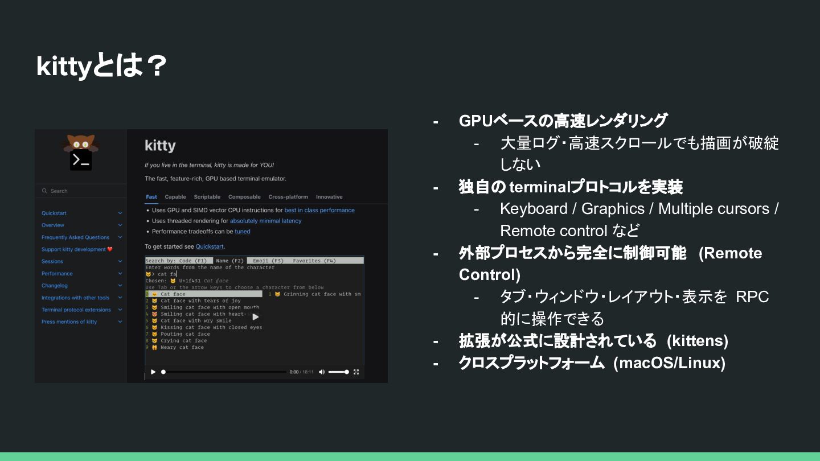The height and width of the screenshot is (461, 820).
Task: Adjust the video volume slider
Action: click(x=339, y=372)
